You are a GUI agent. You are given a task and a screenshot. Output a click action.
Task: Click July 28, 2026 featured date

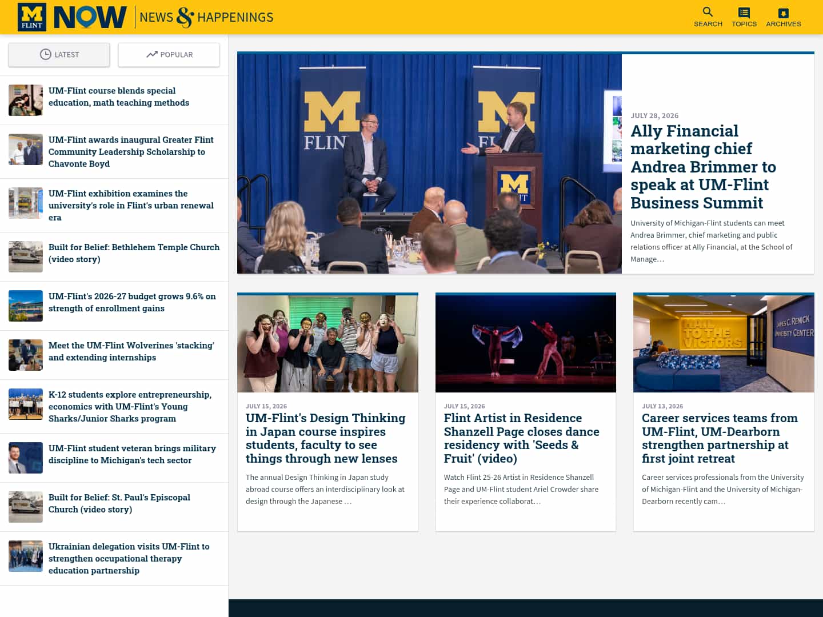tap(654, 115)
